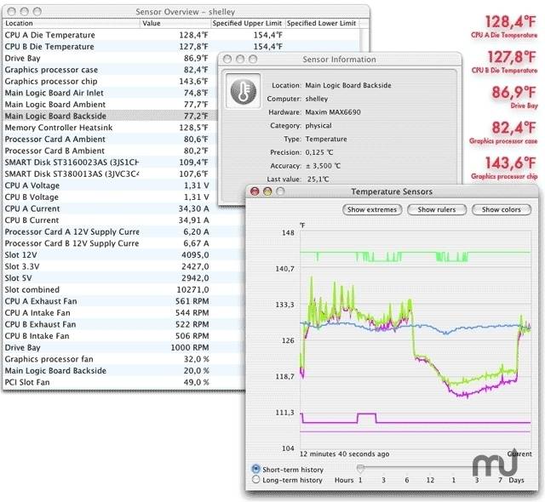Minimize the Sensor Information window
The width and height of the screenshot is (545, 502).
click(x=240, y=59)
